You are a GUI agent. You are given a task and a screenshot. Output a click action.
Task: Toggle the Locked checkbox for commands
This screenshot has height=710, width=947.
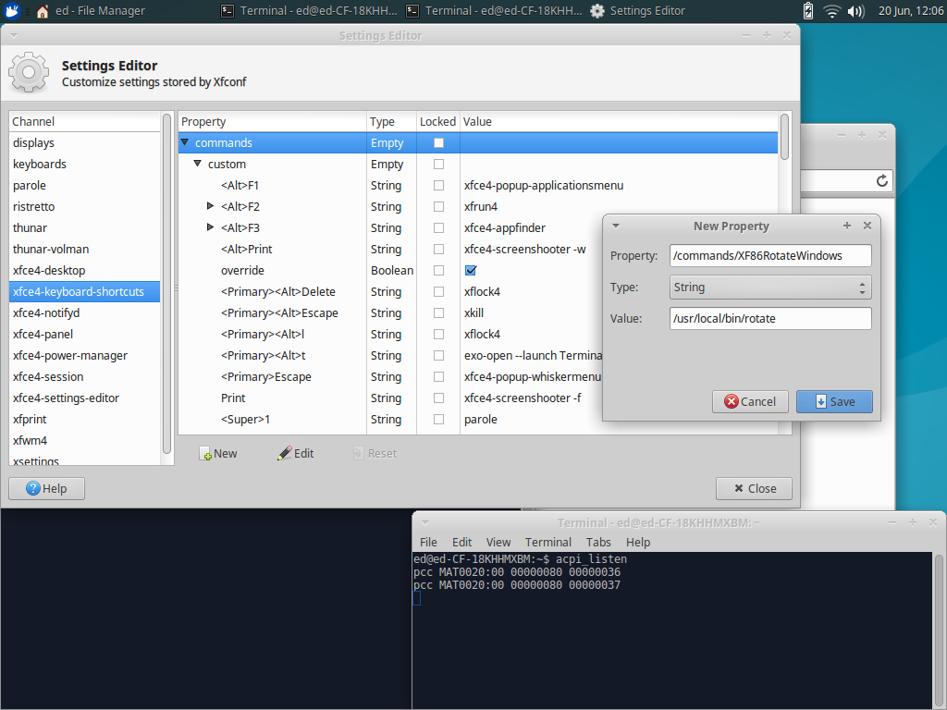pos(437,142)
